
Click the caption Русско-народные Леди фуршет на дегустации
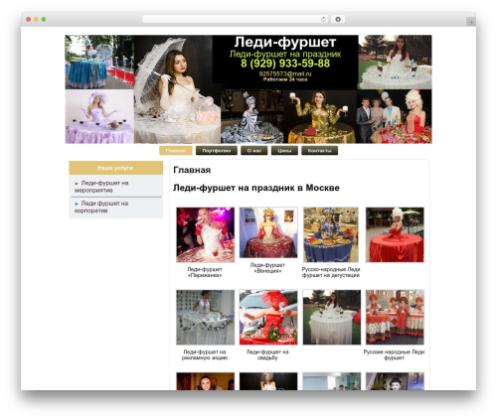click(x=331, y=272)
